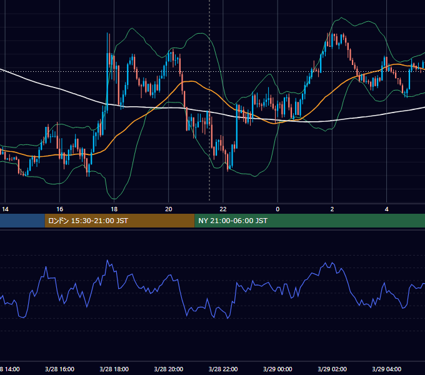425x375 pixels.
Task: Click the '3/29 00:00' date label
Action: click(x=277, y=369)
